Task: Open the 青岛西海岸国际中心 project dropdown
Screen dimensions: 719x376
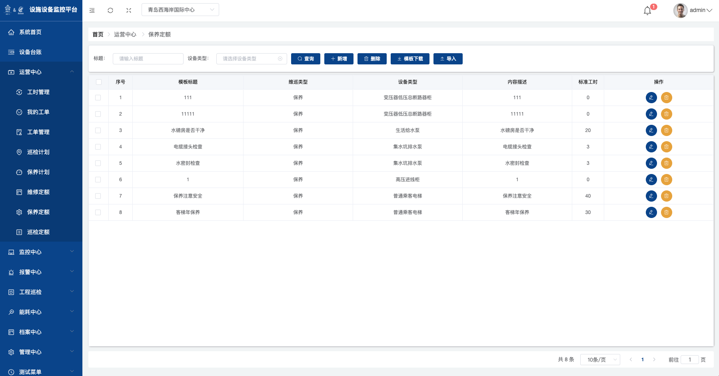Action: [180, 10]
